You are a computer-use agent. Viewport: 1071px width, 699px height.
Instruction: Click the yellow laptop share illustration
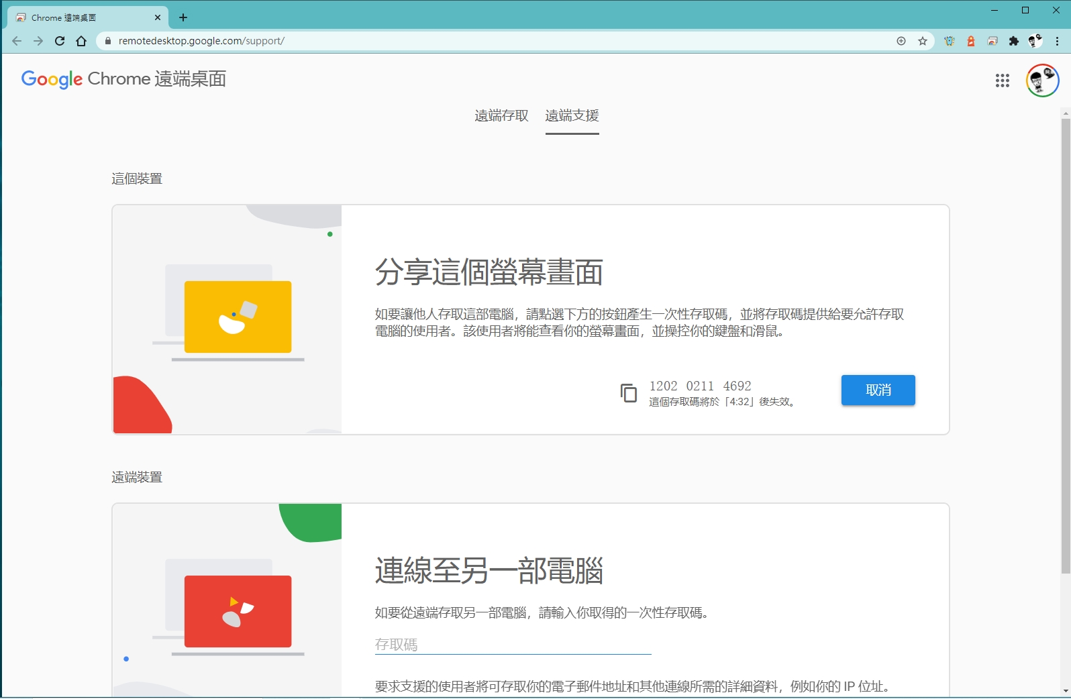pyautogui.click(x=238, y=317)
